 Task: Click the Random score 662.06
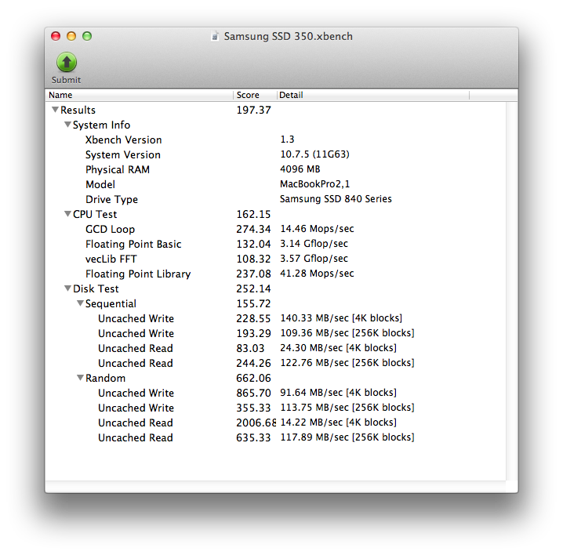253,378
